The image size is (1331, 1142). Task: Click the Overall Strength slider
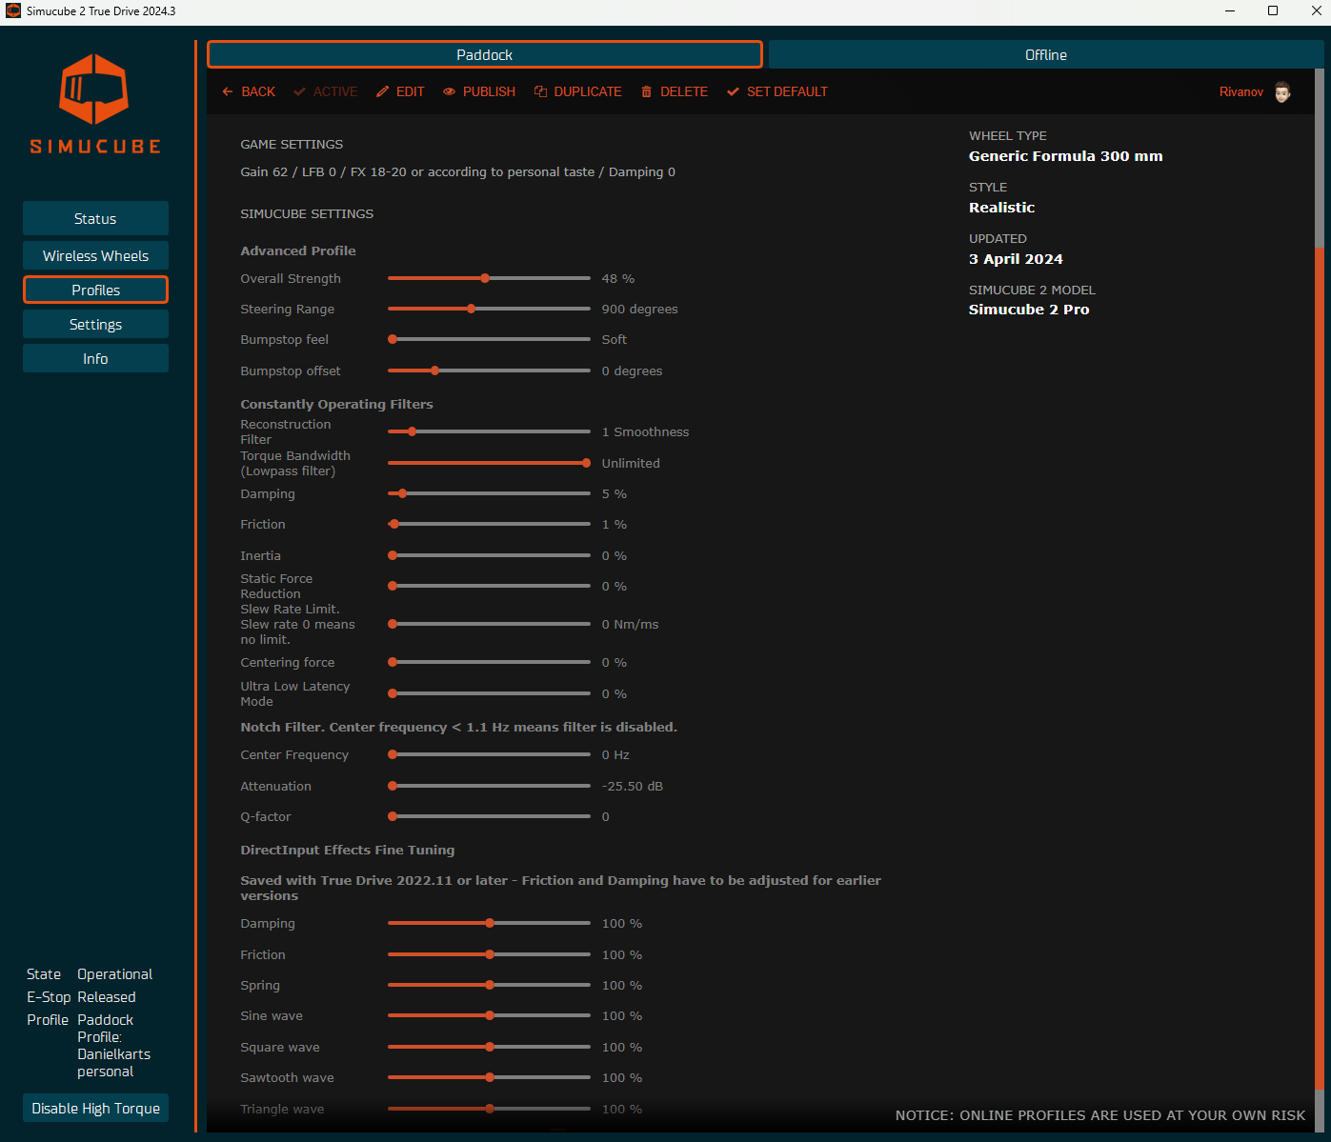tap(489, 278)
